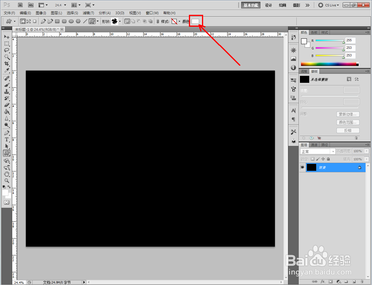
Task: Select the Horizontal Type tool
Action: click(x=7, y=140)
